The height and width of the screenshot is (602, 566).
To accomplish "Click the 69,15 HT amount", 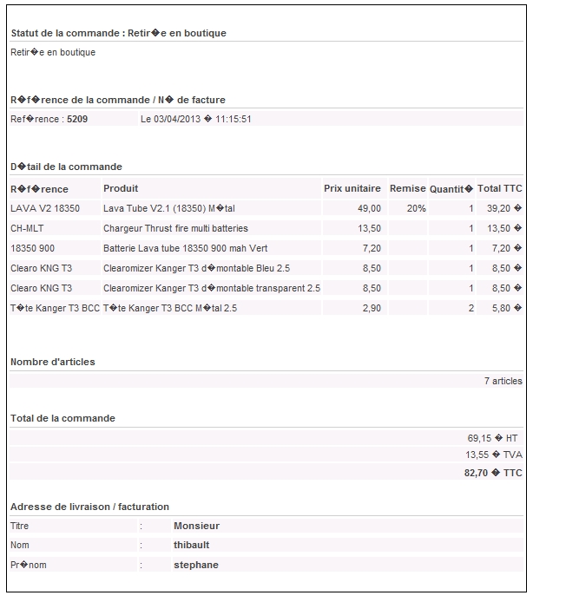I will [x=492, y=438].
